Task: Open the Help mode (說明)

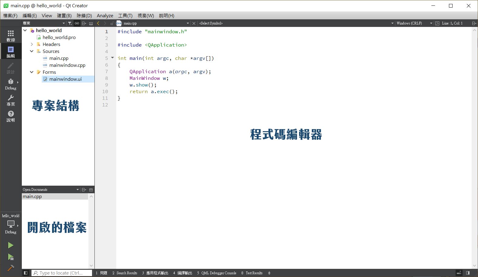Action: 11,116
